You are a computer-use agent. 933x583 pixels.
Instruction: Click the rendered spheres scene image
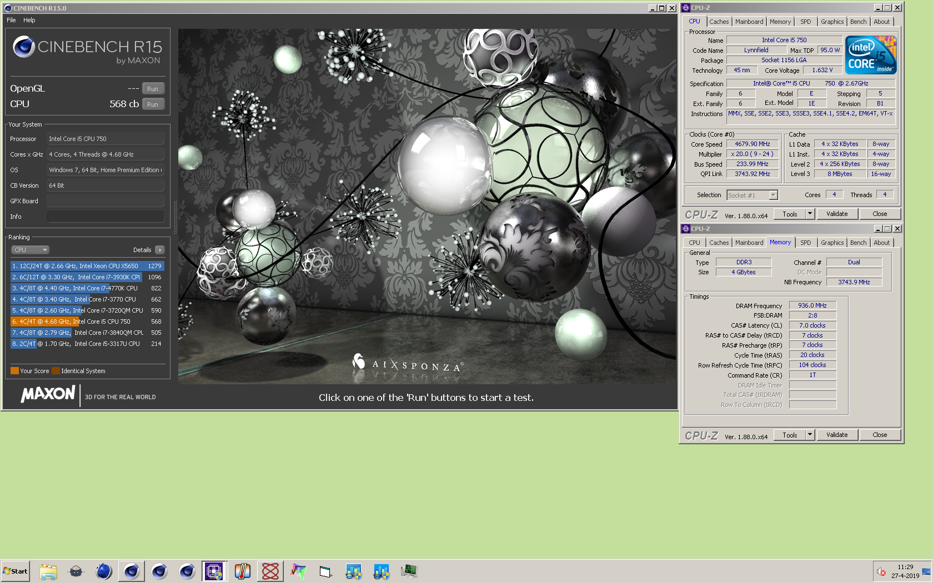[x=427, y=207]
